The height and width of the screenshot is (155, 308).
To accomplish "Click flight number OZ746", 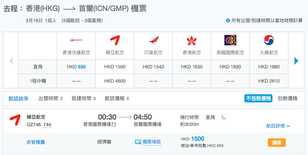I will pyautogui.click(x=34, y=125).
